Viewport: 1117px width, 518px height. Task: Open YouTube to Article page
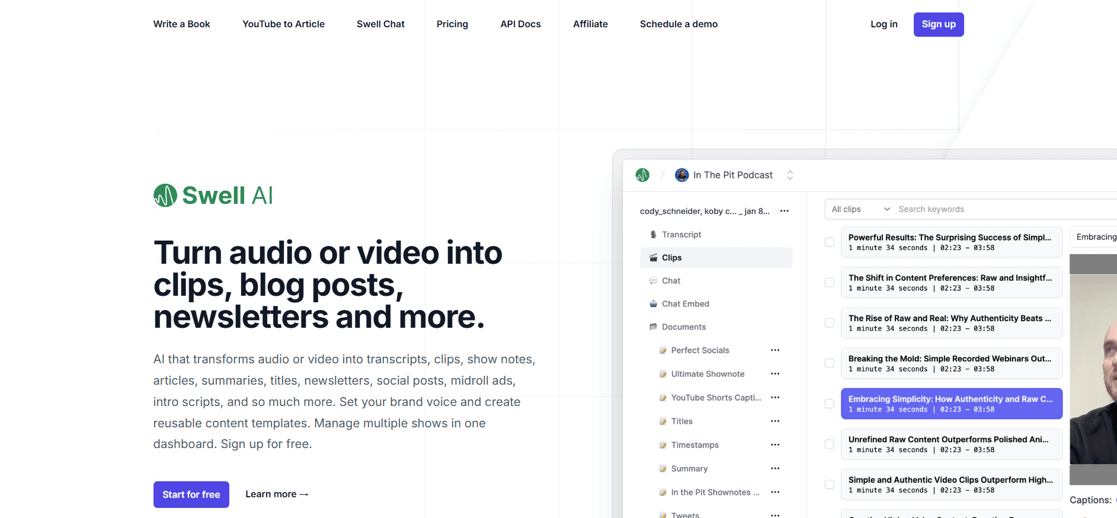click(x=283, y=24)
